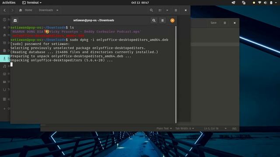Click the search button in the Terminal header
Image resolution: width=280 pixels, height=157 pixels.
coord(154,20)
